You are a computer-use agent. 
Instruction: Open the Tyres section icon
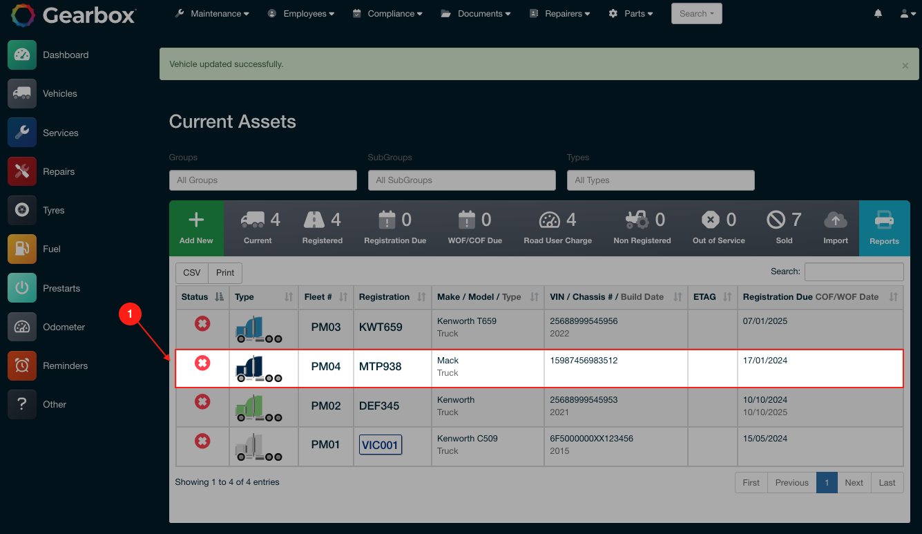point(22,210)
